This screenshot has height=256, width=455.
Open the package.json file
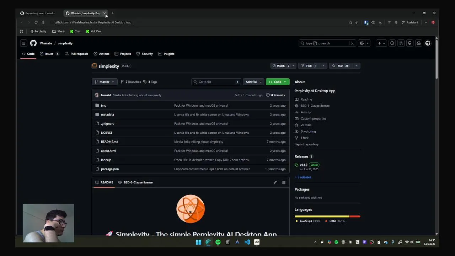click(110, 169)
